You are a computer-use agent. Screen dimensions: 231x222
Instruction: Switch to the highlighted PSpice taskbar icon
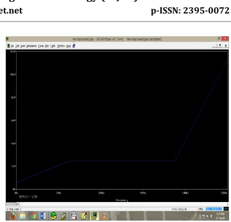pyautogui.click(x=94, y=216)
